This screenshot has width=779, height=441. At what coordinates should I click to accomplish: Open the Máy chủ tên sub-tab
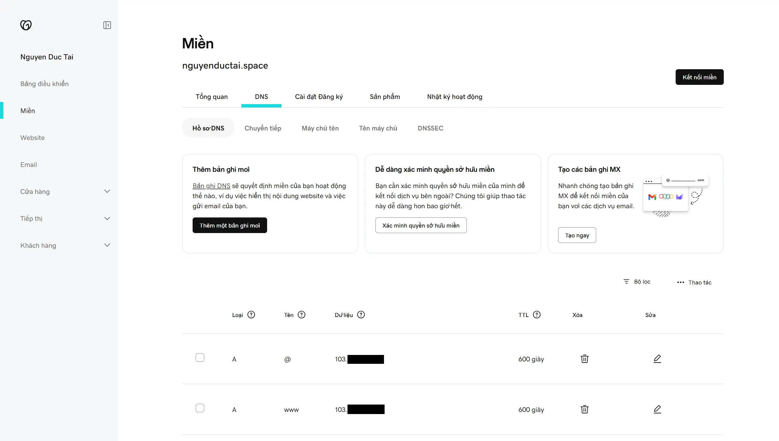coord(320,128)
